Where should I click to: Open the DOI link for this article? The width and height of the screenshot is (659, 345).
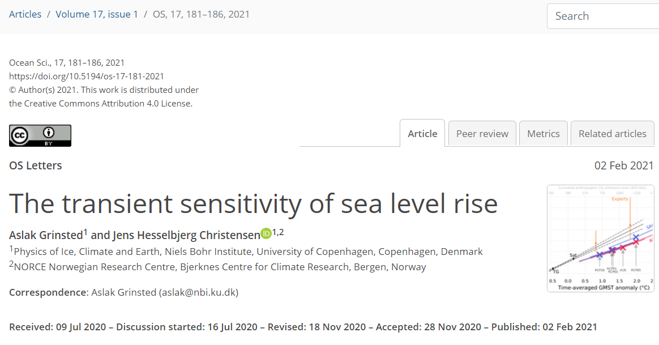click(87, 76)
